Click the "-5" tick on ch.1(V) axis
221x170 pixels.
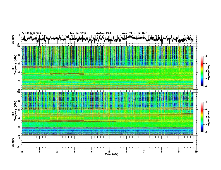19,44
